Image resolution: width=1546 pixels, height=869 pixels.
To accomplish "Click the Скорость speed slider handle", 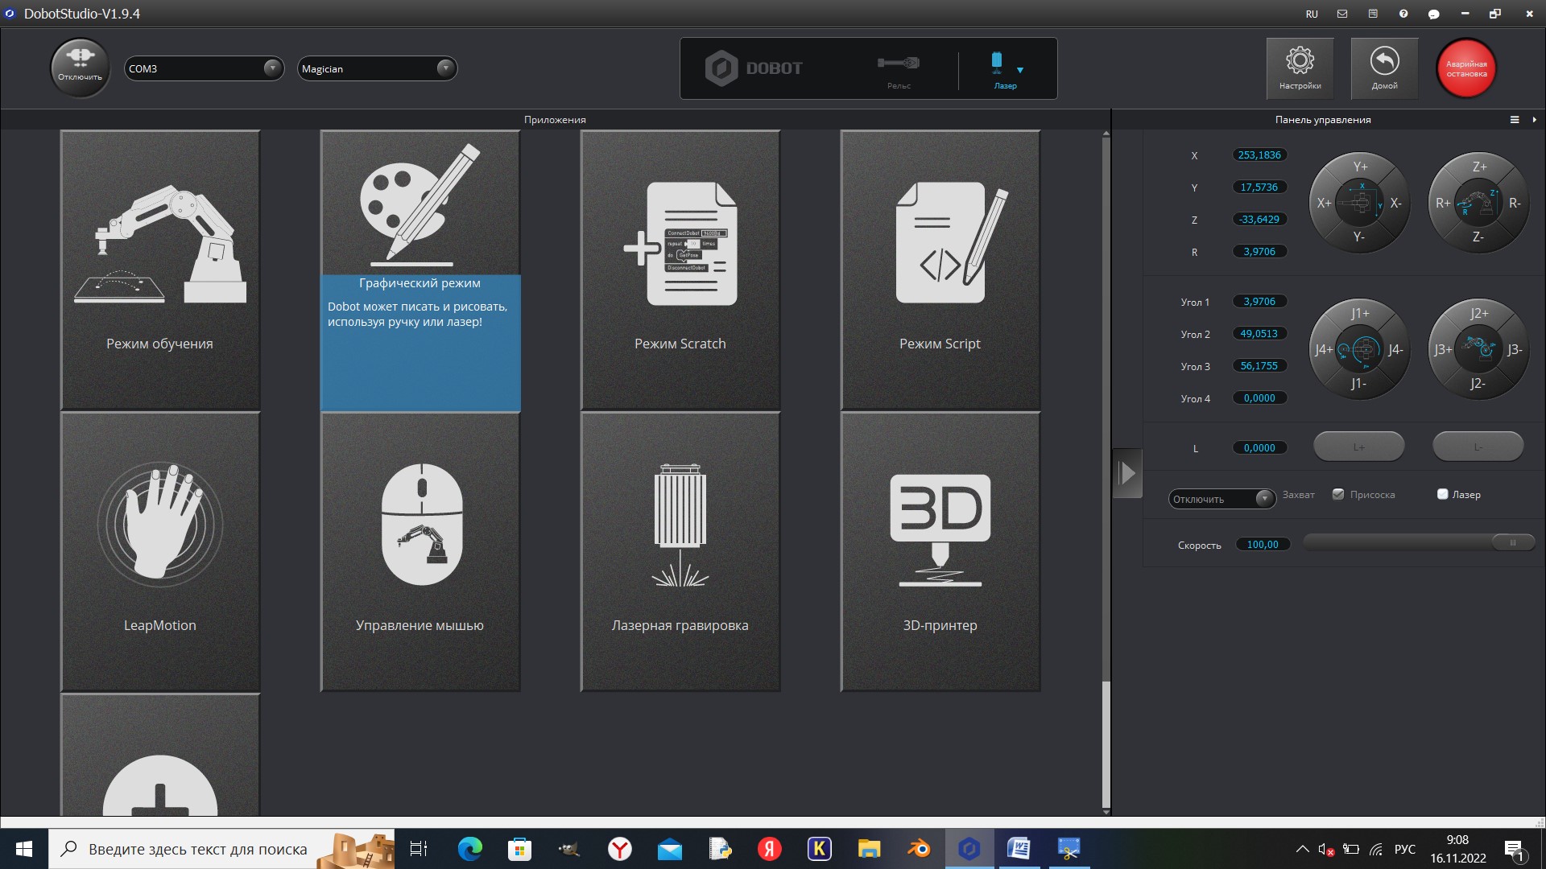I will click(x=1513, y=543).
